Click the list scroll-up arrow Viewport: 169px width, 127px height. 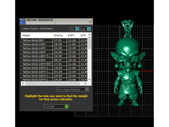coord(89,35)
